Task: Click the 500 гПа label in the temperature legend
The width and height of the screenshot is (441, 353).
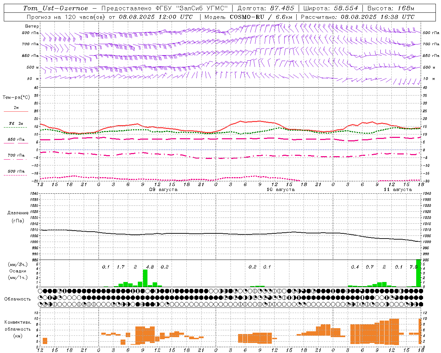Action: coord(16,171)
